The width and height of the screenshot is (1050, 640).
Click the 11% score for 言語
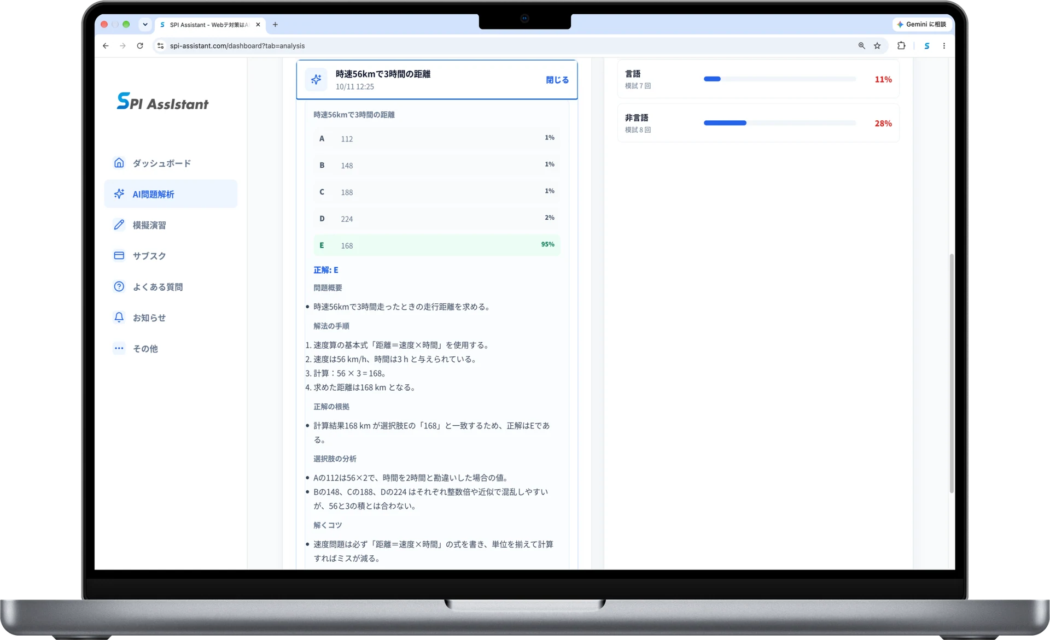tap(883, 79)
